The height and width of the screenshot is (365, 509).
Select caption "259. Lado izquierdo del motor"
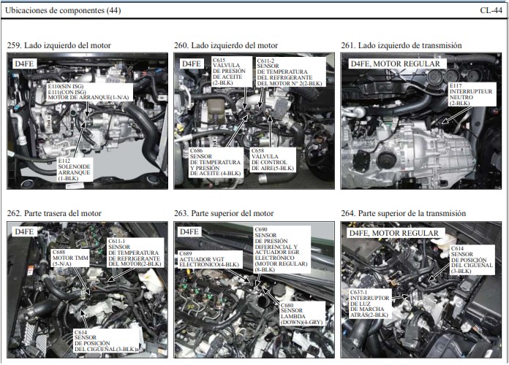click(x=59, y=45)
